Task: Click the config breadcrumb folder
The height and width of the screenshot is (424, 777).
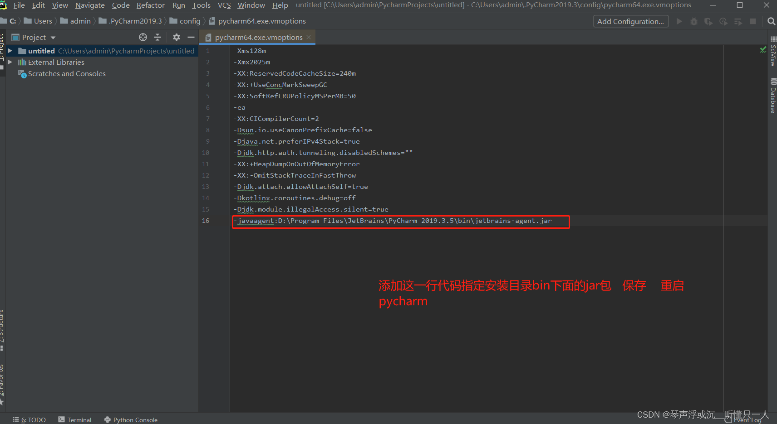Action: pos(185,21)
